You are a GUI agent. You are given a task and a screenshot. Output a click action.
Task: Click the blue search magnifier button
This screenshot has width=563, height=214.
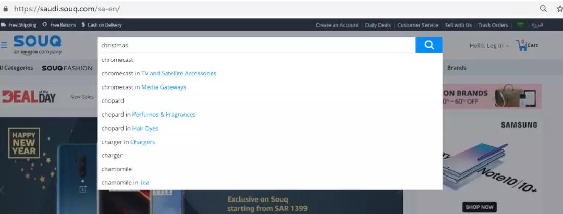coord(429,45)
